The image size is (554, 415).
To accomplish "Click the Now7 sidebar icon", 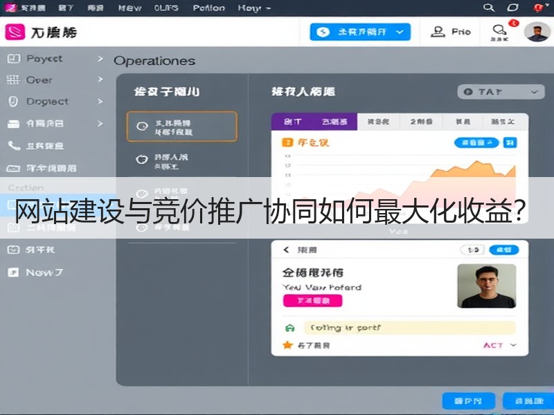I will coord(13,273).
